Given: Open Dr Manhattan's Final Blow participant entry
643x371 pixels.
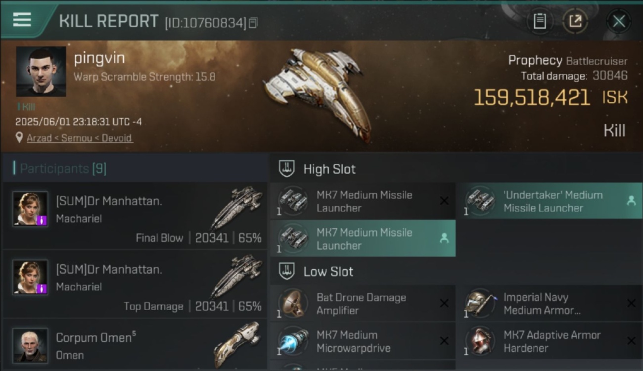Looking at the screenshot, I should click(x=135, y=215).
